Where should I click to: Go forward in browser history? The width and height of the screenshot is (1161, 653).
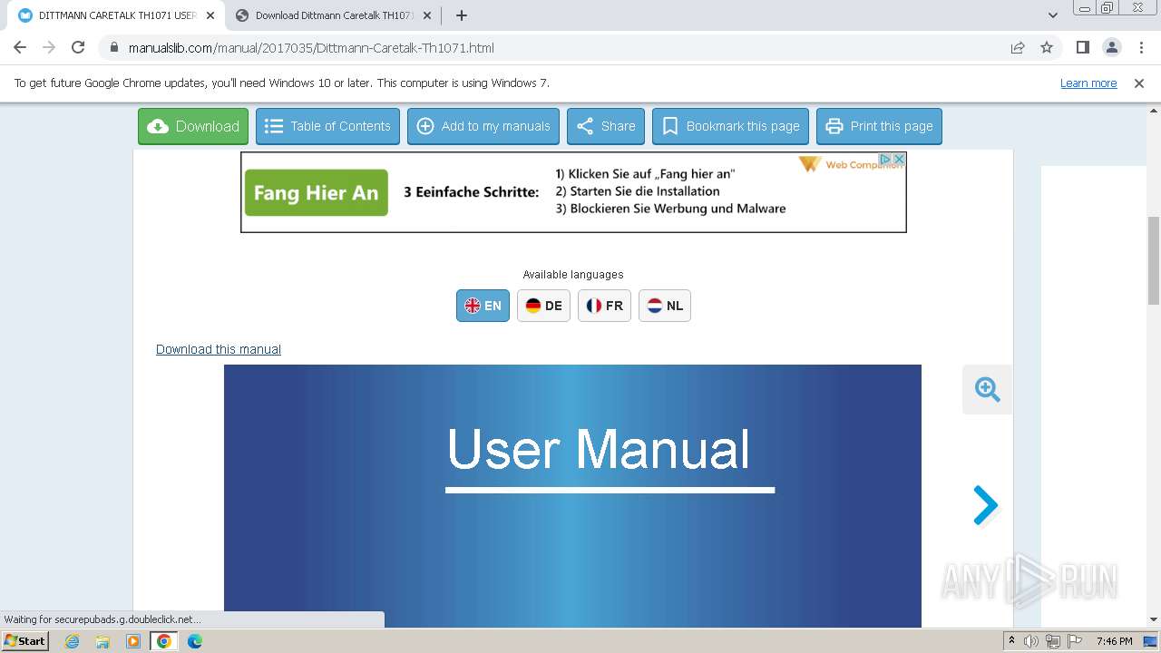[x=49, y=47]
